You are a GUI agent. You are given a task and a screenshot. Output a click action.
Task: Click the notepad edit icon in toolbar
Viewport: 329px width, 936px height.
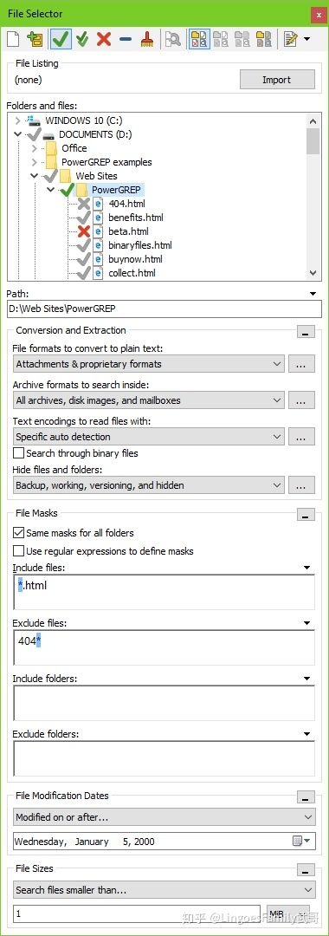click(x=291, y=40)
